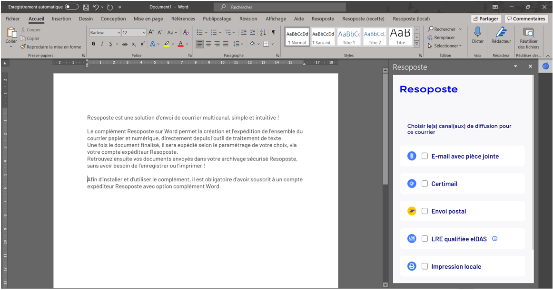Click the info icon beside LRE qualifiée eIDAS
Screen dimensions: 553x290
494,239
